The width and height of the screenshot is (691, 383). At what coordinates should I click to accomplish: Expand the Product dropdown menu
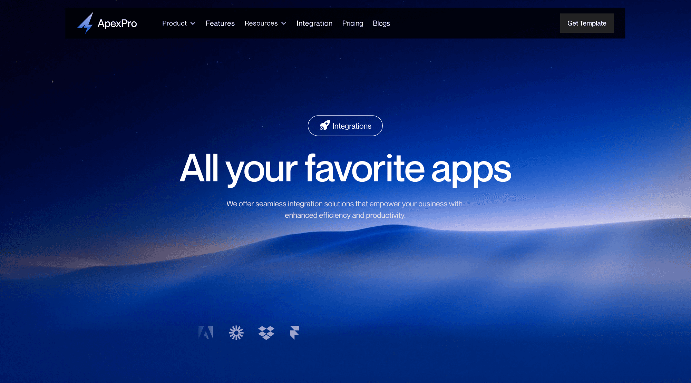tap(179, 23)
